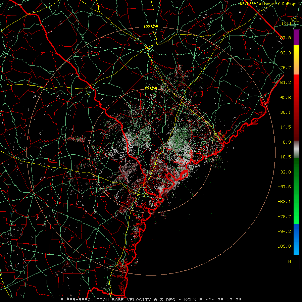Viewport: 302px width, 302px height.
Task: Click the 107.8 value on the velocity scale
Action: point(284,38)
